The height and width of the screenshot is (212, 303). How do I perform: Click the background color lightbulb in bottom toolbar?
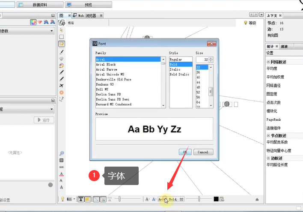pos(62,199)
